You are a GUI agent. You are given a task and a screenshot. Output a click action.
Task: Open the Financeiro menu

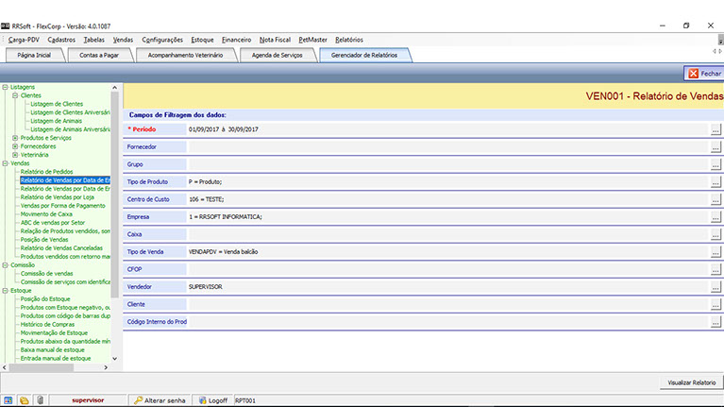click(x=236, y=40)
